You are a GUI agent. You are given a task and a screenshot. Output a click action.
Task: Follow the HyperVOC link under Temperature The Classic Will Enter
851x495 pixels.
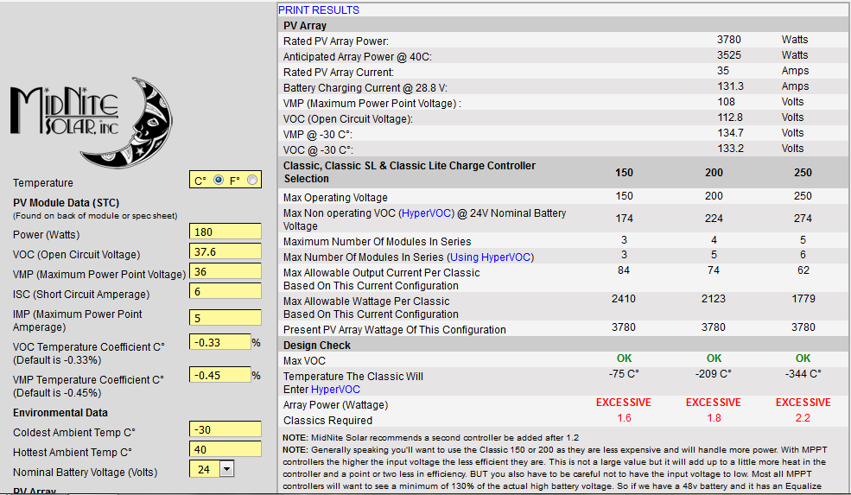[x=335, y=390]
